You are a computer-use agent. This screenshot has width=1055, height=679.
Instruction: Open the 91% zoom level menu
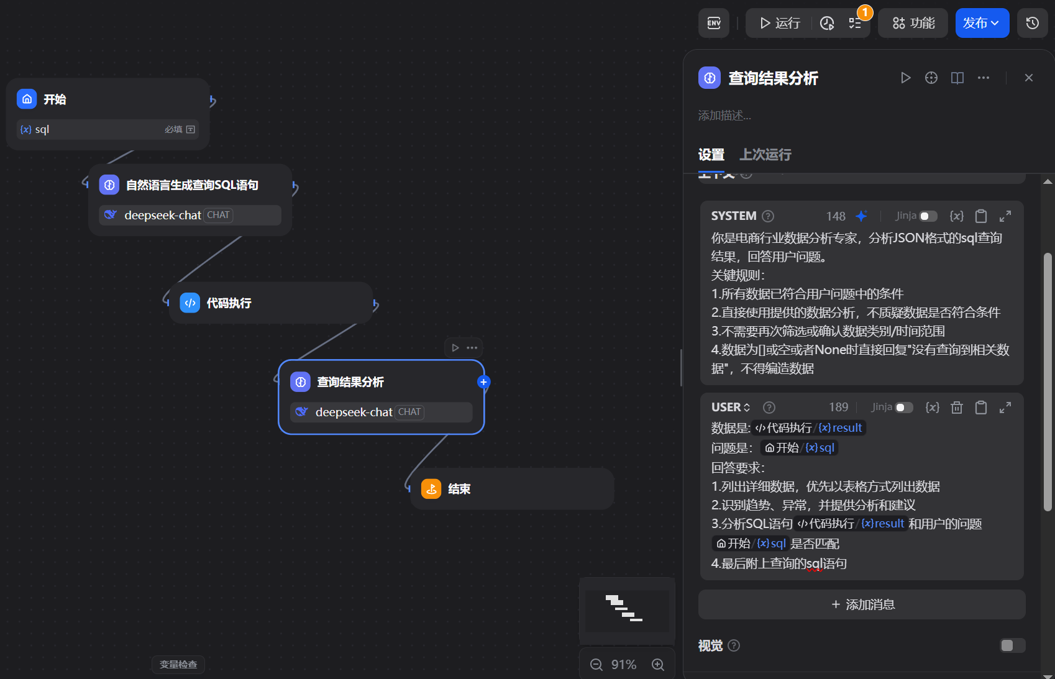point(624,665)
